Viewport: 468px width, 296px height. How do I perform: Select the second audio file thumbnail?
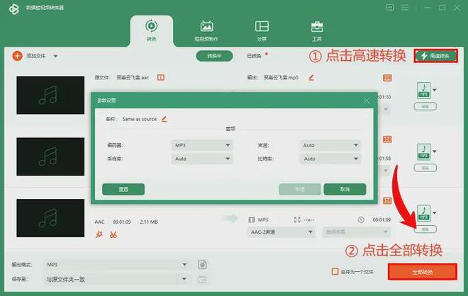pos(50,156)
